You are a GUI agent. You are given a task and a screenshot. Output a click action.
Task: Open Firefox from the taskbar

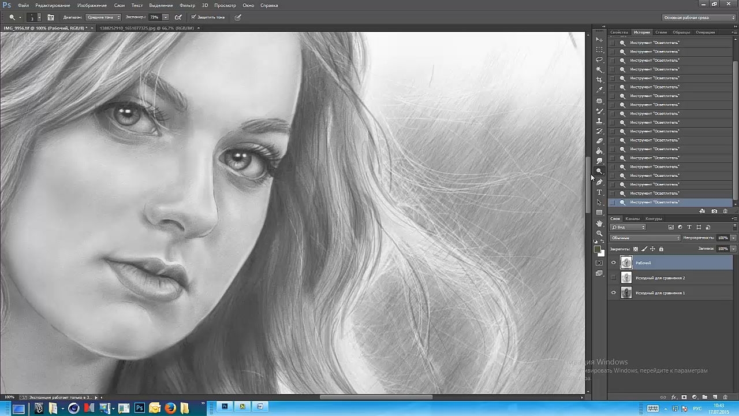170,408
